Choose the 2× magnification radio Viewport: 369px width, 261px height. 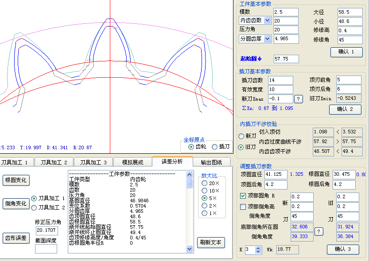(x=204, y=206)
